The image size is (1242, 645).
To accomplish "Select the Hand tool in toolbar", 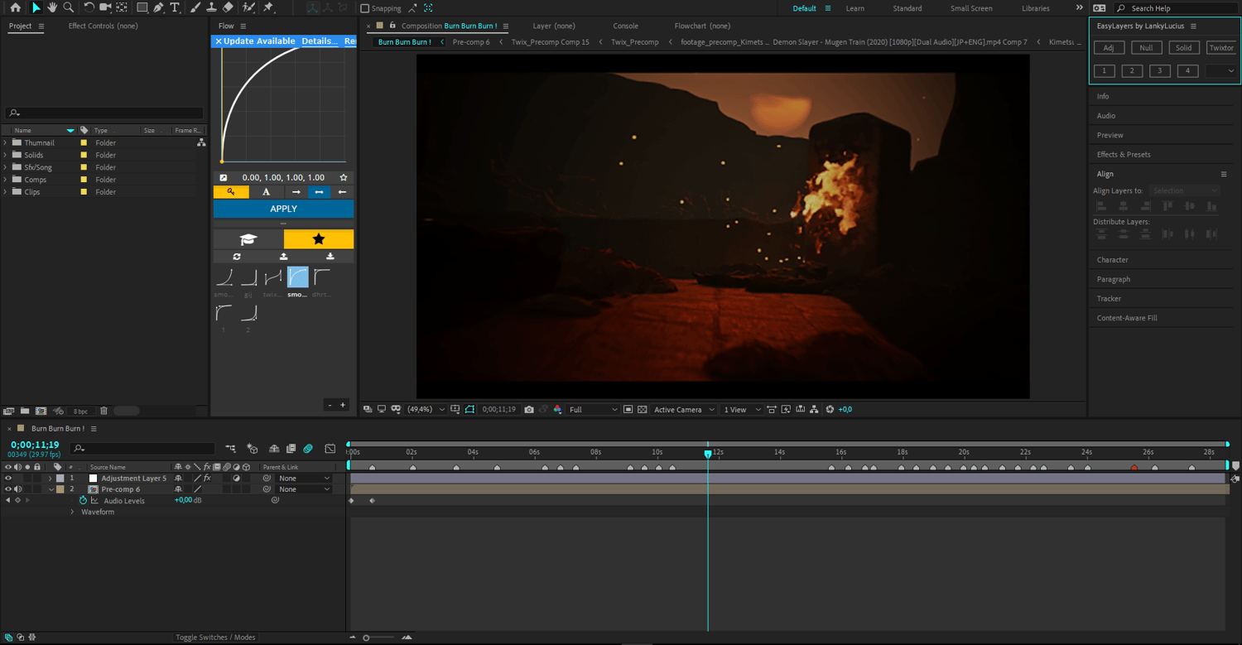I will pyautogui.click(x=52, y=7).
